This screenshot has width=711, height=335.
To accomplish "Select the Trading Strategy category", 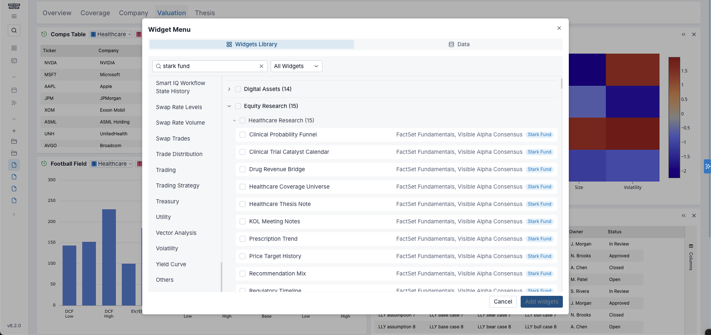I will click(x=177, y=186).
